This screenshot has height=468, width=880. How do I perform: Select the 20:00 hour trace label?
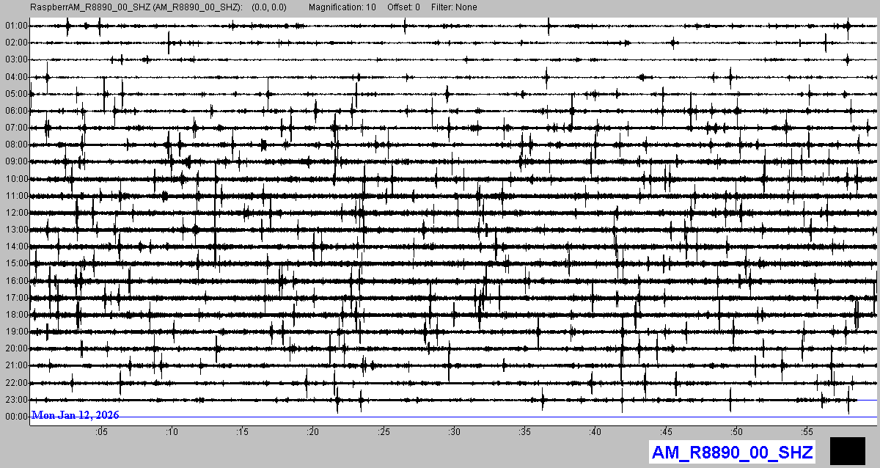pyautogui.click(x=16, y=348)
